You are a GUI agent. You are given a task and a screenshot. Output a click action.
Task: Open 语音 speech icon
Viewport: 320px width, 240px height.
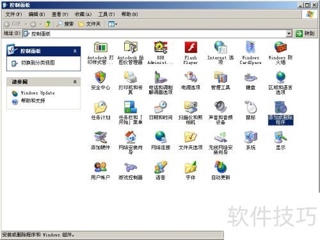[161, 167]
